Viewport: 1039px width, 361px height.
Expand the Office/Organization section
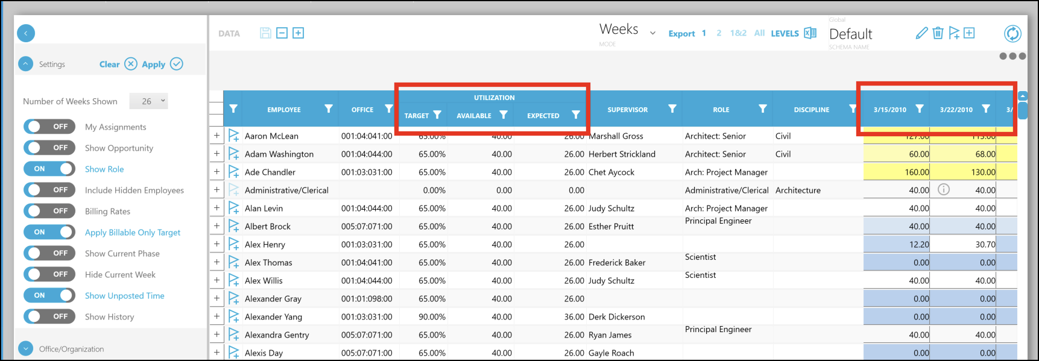25,348
